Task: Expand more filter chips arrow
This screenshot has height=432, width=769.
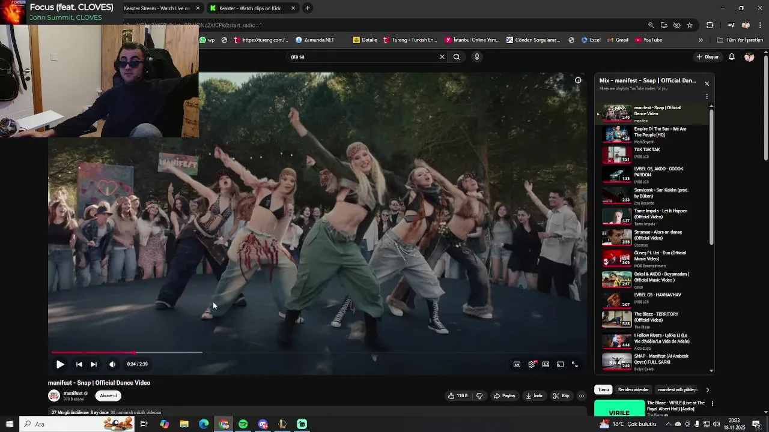Action: coord(707,390)
